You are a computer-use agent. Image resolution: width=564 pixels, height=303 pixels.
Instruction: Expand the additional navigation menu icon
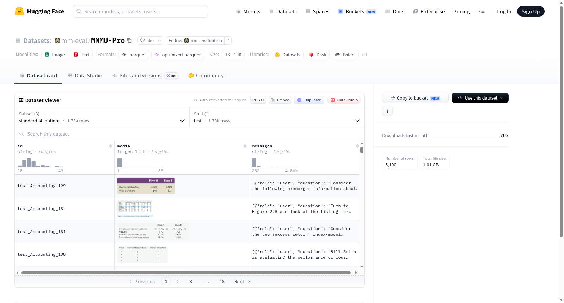click(481, 11)
